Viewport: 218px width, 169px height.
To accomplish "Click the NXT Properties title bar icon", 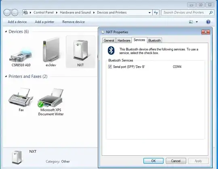I will point(103,32).
